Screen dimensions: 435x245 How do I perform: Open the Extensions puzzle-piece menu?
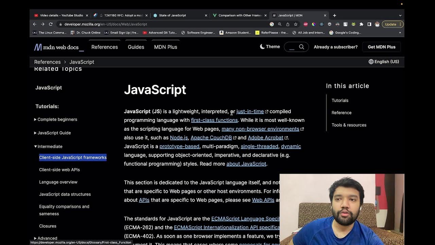click(x=361, y=24)
